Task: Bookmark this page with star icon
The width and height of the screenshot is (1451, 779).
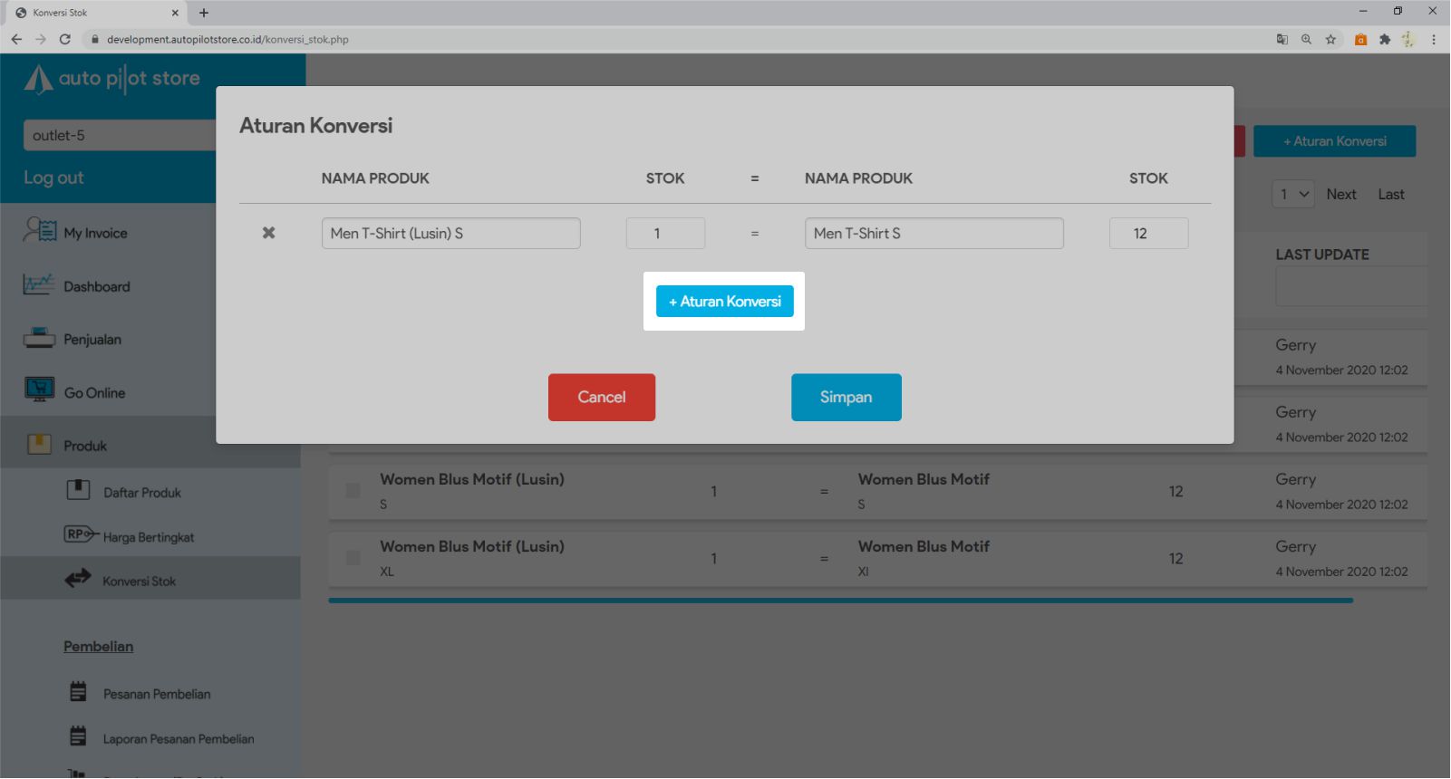Action: tap(1330, 40)
